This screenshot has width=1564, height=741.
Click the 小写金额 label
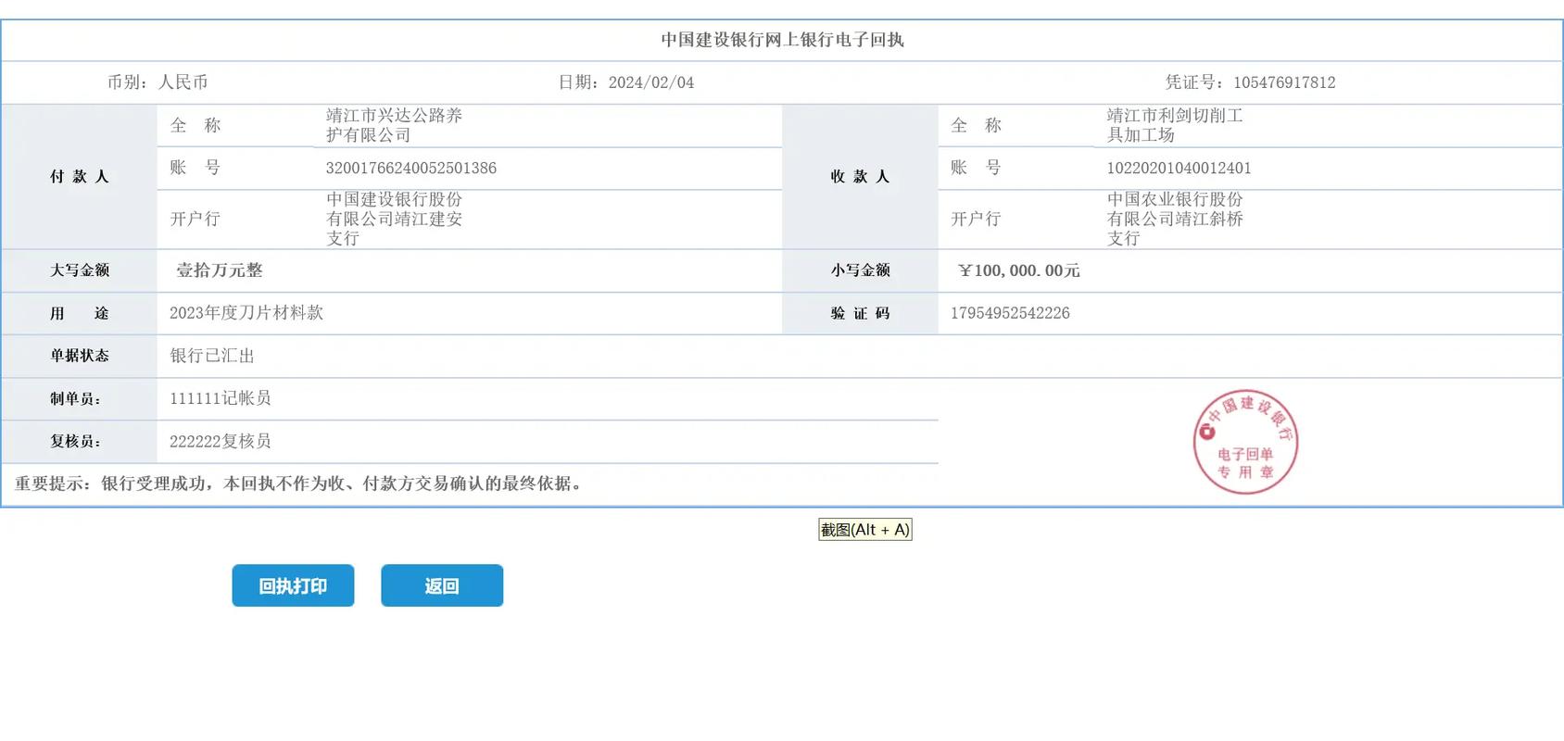click(x=861, y=270)
